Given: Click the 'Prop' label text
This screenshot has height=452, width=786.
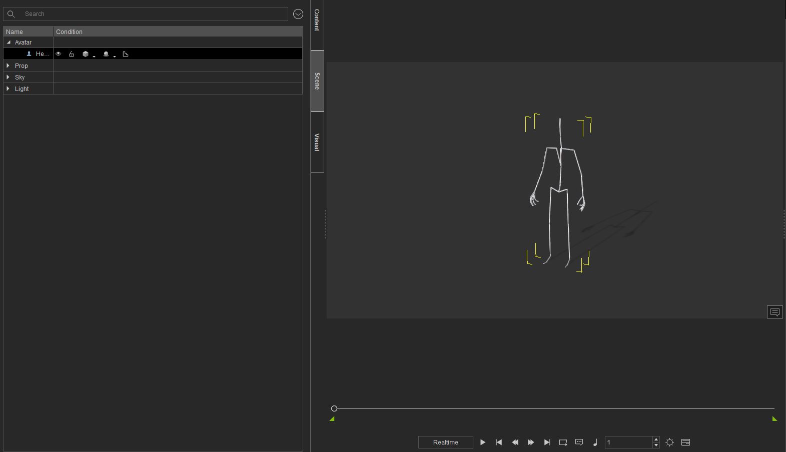Looking at the screenshot, I should [x=22, y=66].
